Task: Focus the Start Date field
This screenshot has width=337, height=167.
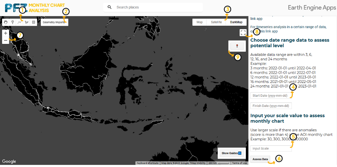Action: click(x=271, y=95)
